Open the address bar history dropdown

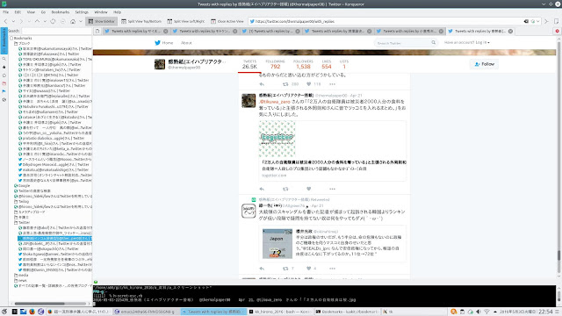point(538,21)
